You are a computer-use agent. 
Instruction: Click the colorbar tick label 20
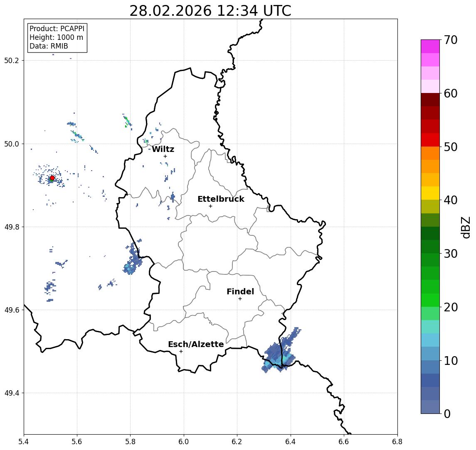click(x=451, y=307)
